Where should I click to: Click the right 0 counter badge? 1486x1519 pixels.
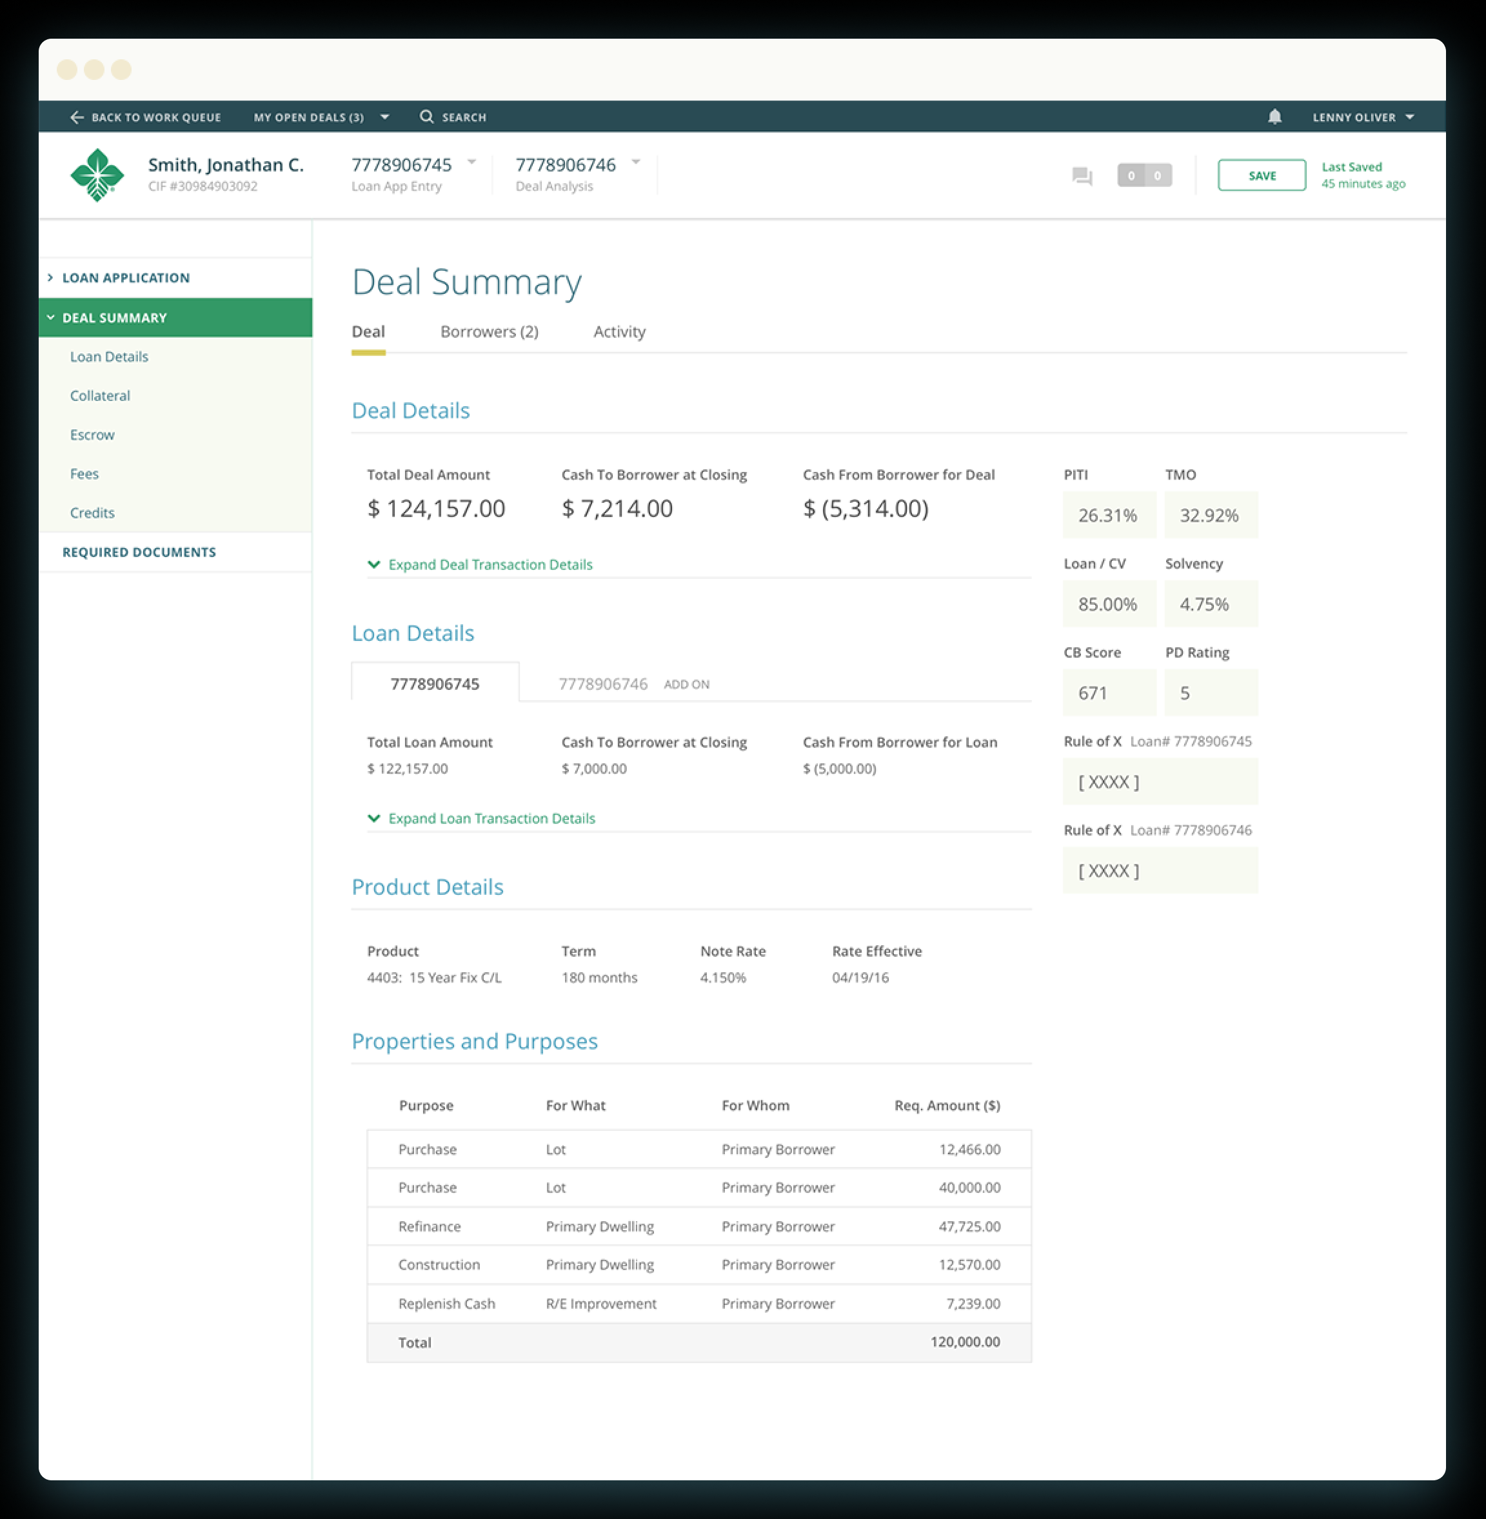(1158, 175)
